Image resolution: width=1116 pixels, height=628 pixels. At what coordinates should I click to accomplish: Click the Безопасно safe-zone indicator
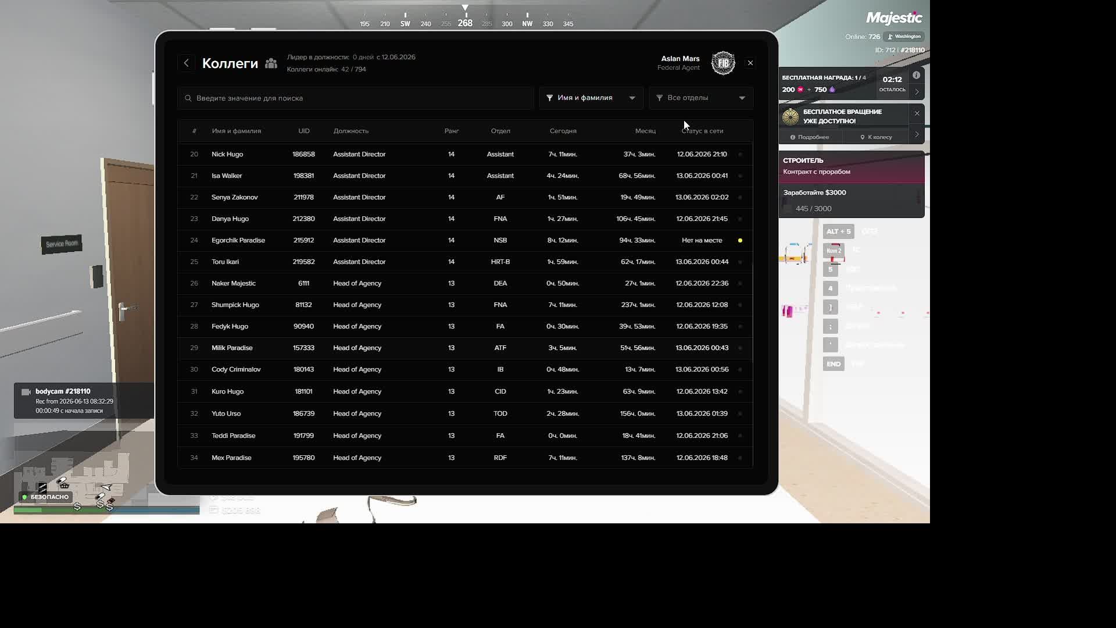[x=45, y=497]
